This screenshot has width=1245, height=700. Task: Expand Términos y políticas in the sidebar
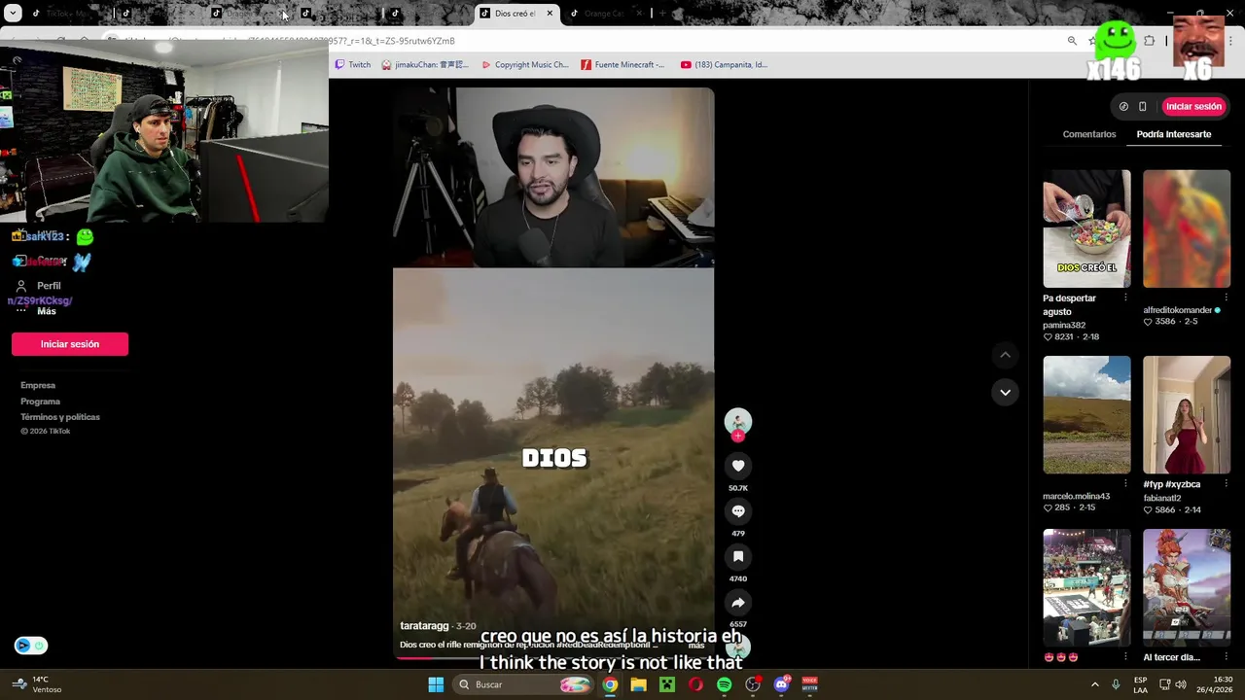click(x=60, y=416)
